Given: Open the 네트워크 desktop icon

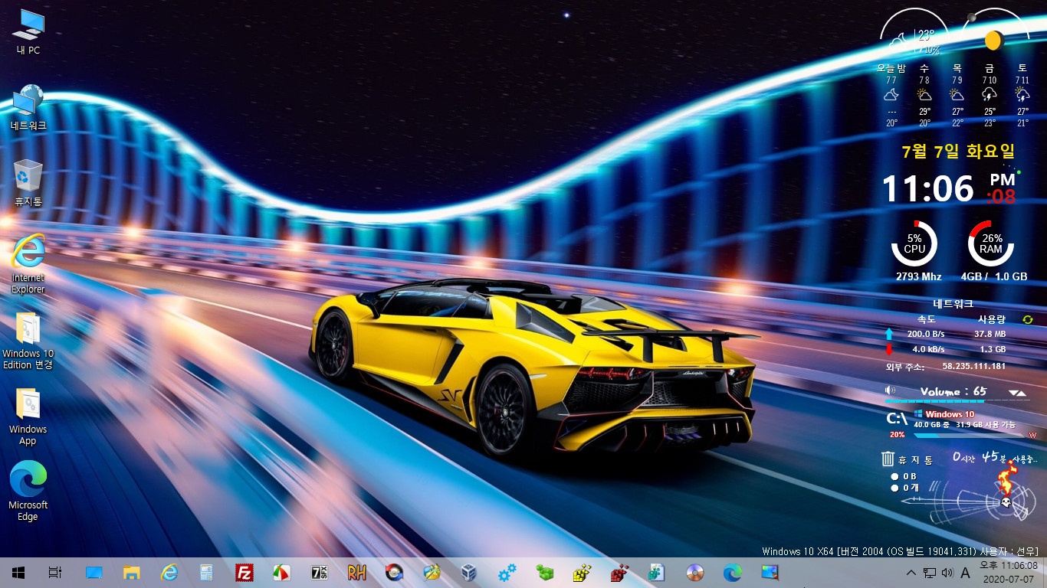Looking at the screenshot, I should (28, 108).
